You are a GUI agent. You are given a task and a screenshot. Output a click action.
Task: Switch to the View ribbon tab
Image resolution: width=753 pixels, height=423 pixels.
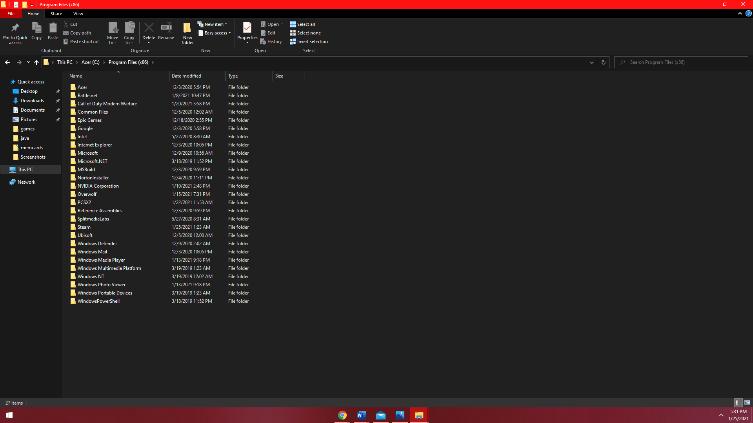click(78, 14)
